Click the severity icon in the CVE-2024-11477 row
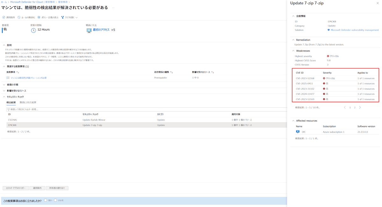This screenshot has height=207, width=382. click(324, 94)
